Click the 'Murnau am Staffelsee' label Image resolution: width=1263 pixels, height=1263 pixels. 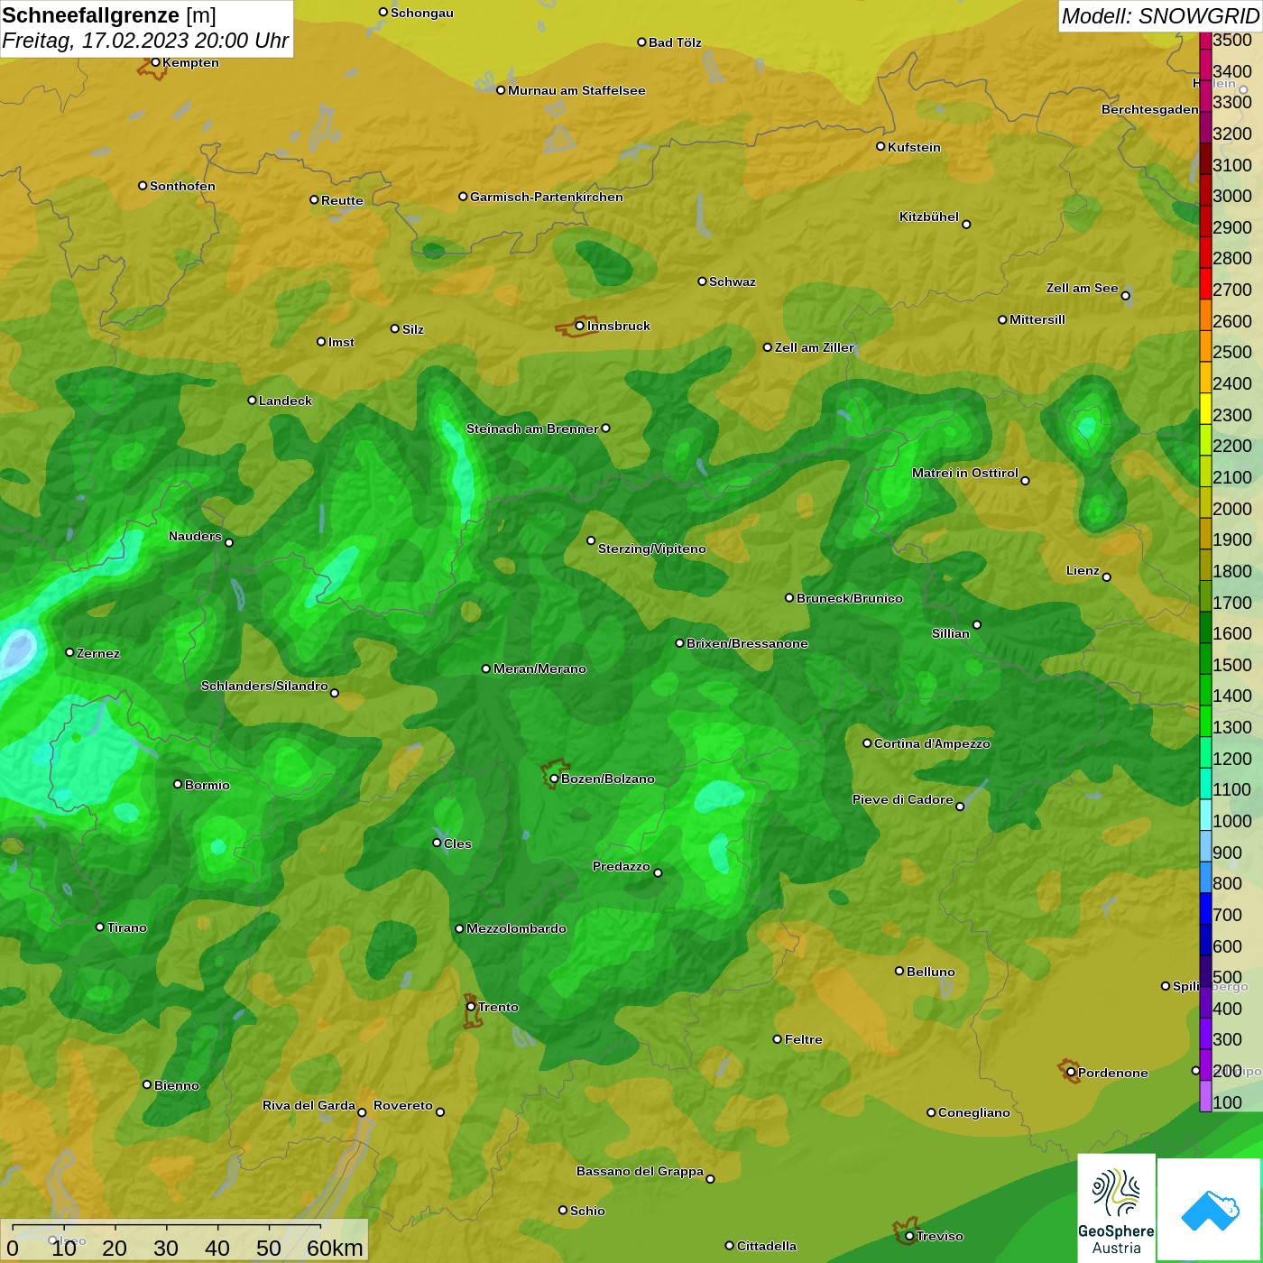coord(576,90)
